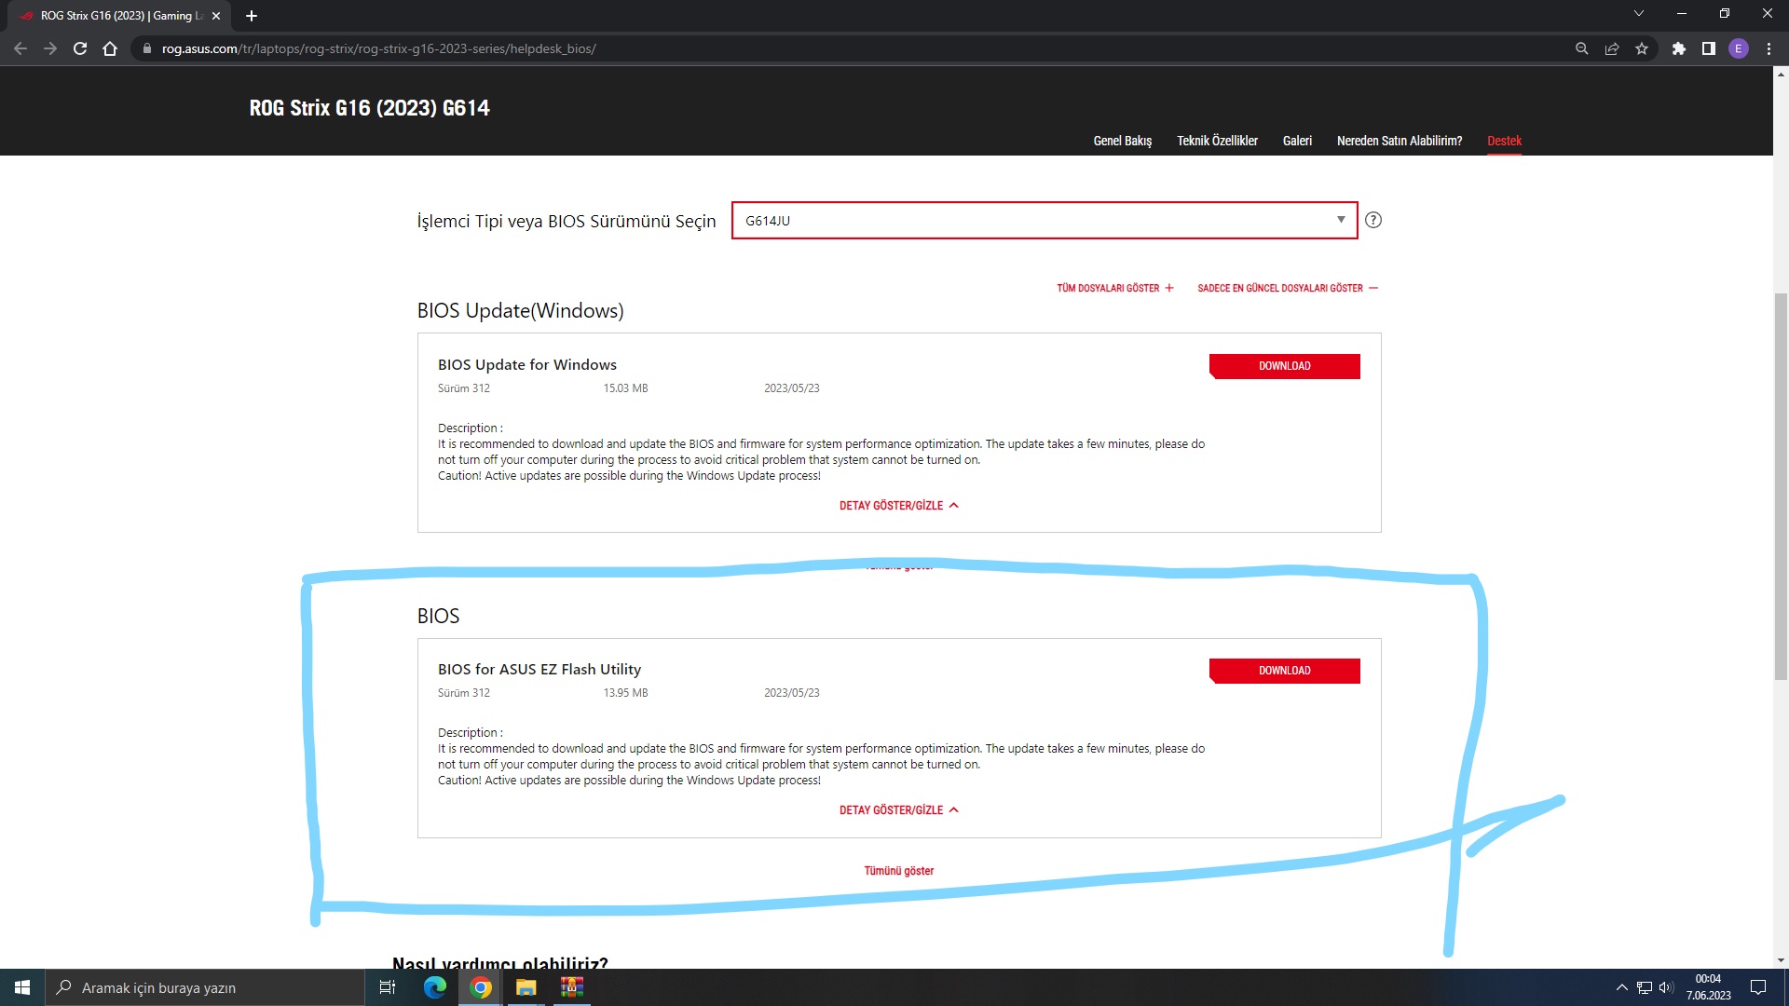The width and height of the screenshot is (1789, 1006).
Task: Open the Chrome extensions puzzle icon
Action: pyautogui.click(x=1678, y=48)
